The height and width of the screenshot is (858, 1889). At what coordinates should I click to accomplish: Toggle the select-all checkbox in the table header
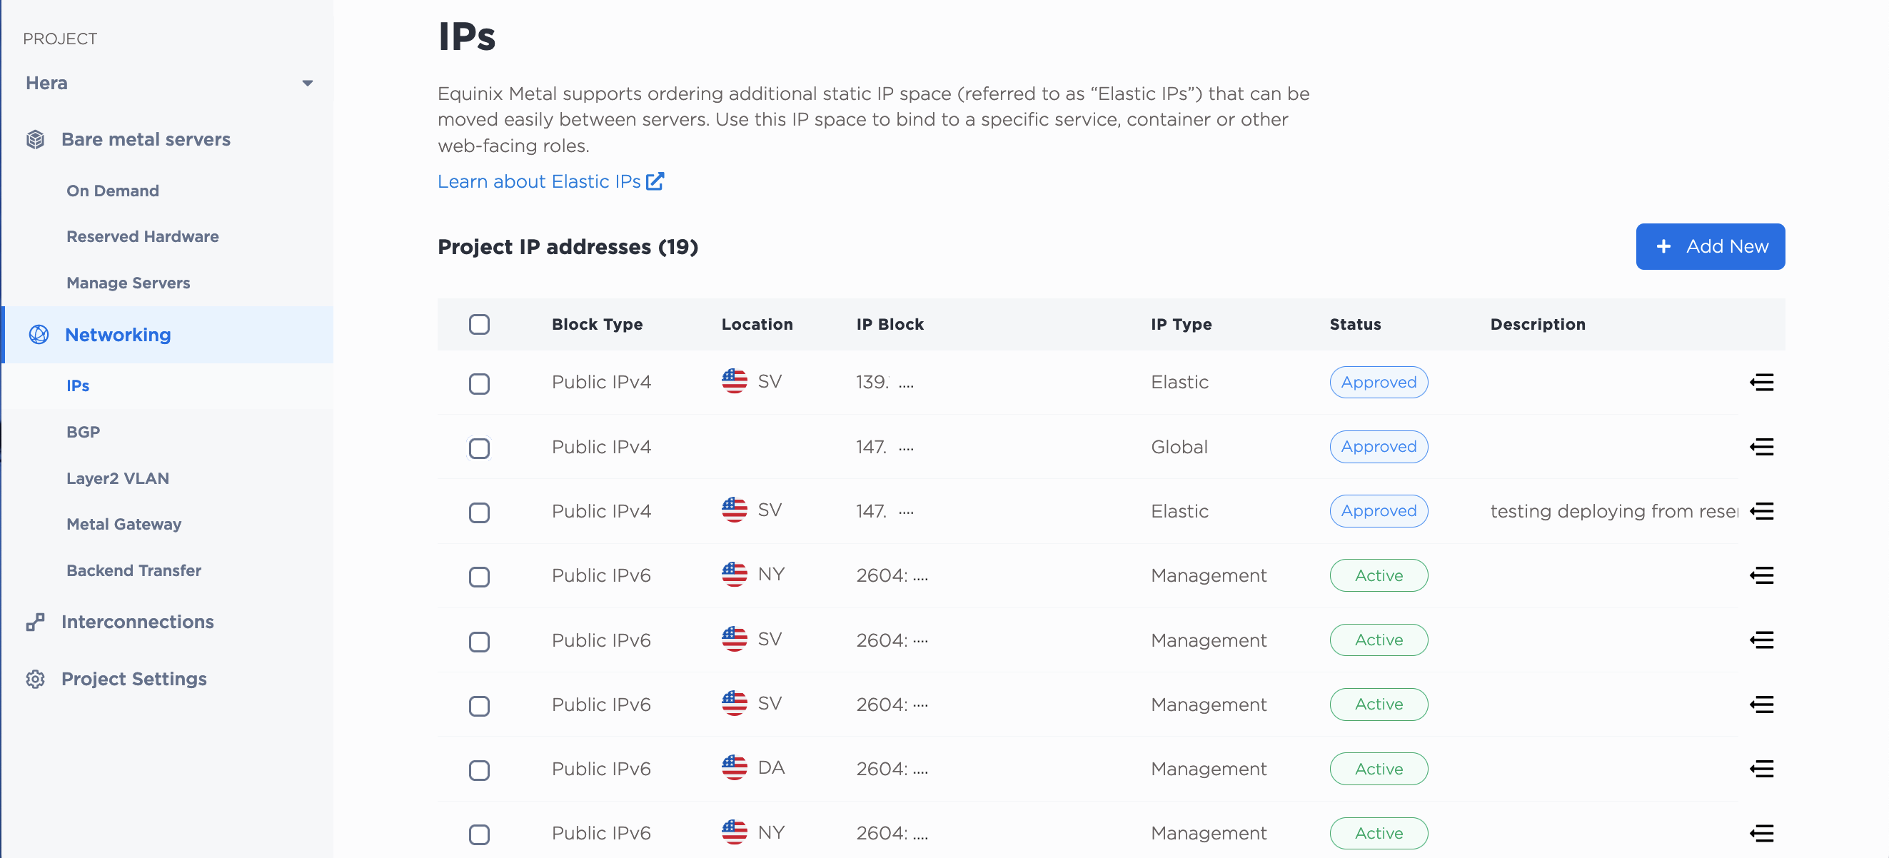tap(479, 324)
